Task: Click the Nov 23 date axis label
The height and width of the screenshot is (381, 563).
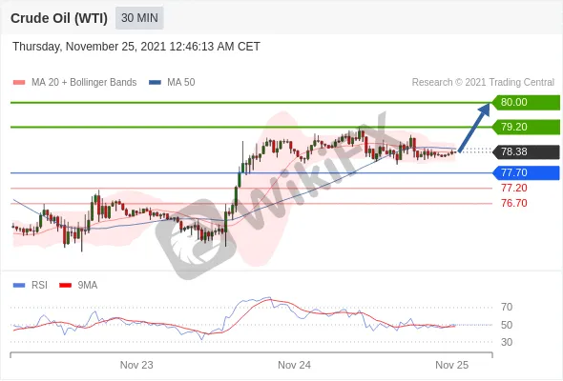Action: (x=136, y=365)
